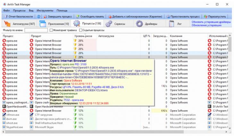Click the vertical scrollbar down arrow

point(230,128)
